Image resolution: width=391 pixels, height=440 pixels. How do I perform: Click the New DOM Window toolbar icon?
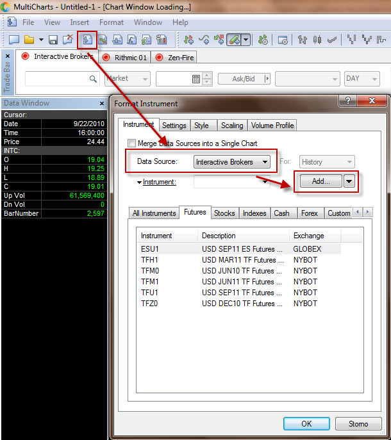point(117,40)
